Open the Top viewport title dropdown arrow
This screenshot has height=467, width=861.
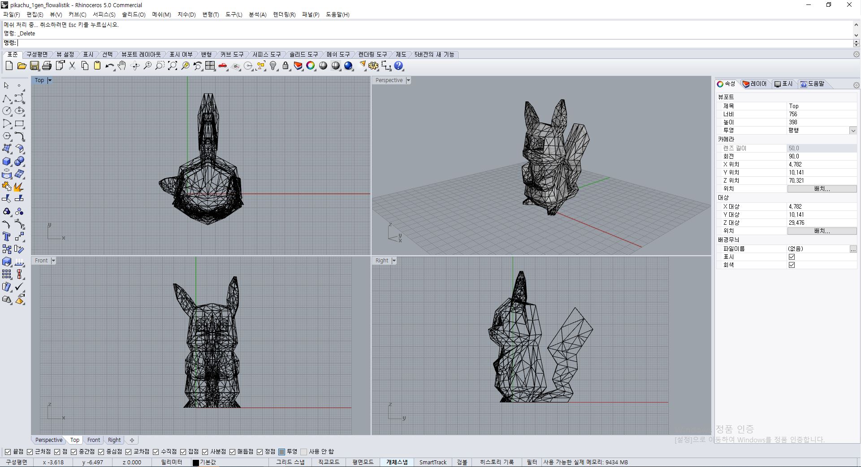pos(50,80)
